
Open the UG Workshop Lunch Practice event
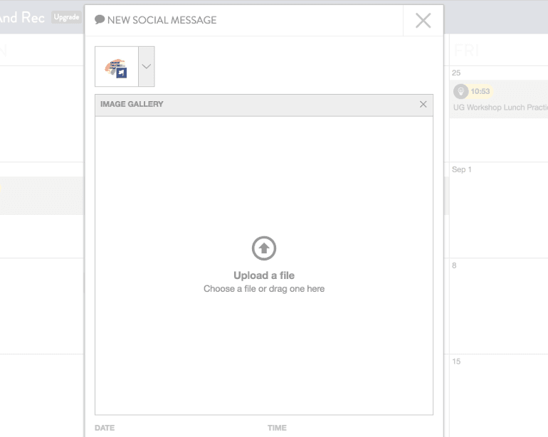pyautogui.click(x=500, y=107)
